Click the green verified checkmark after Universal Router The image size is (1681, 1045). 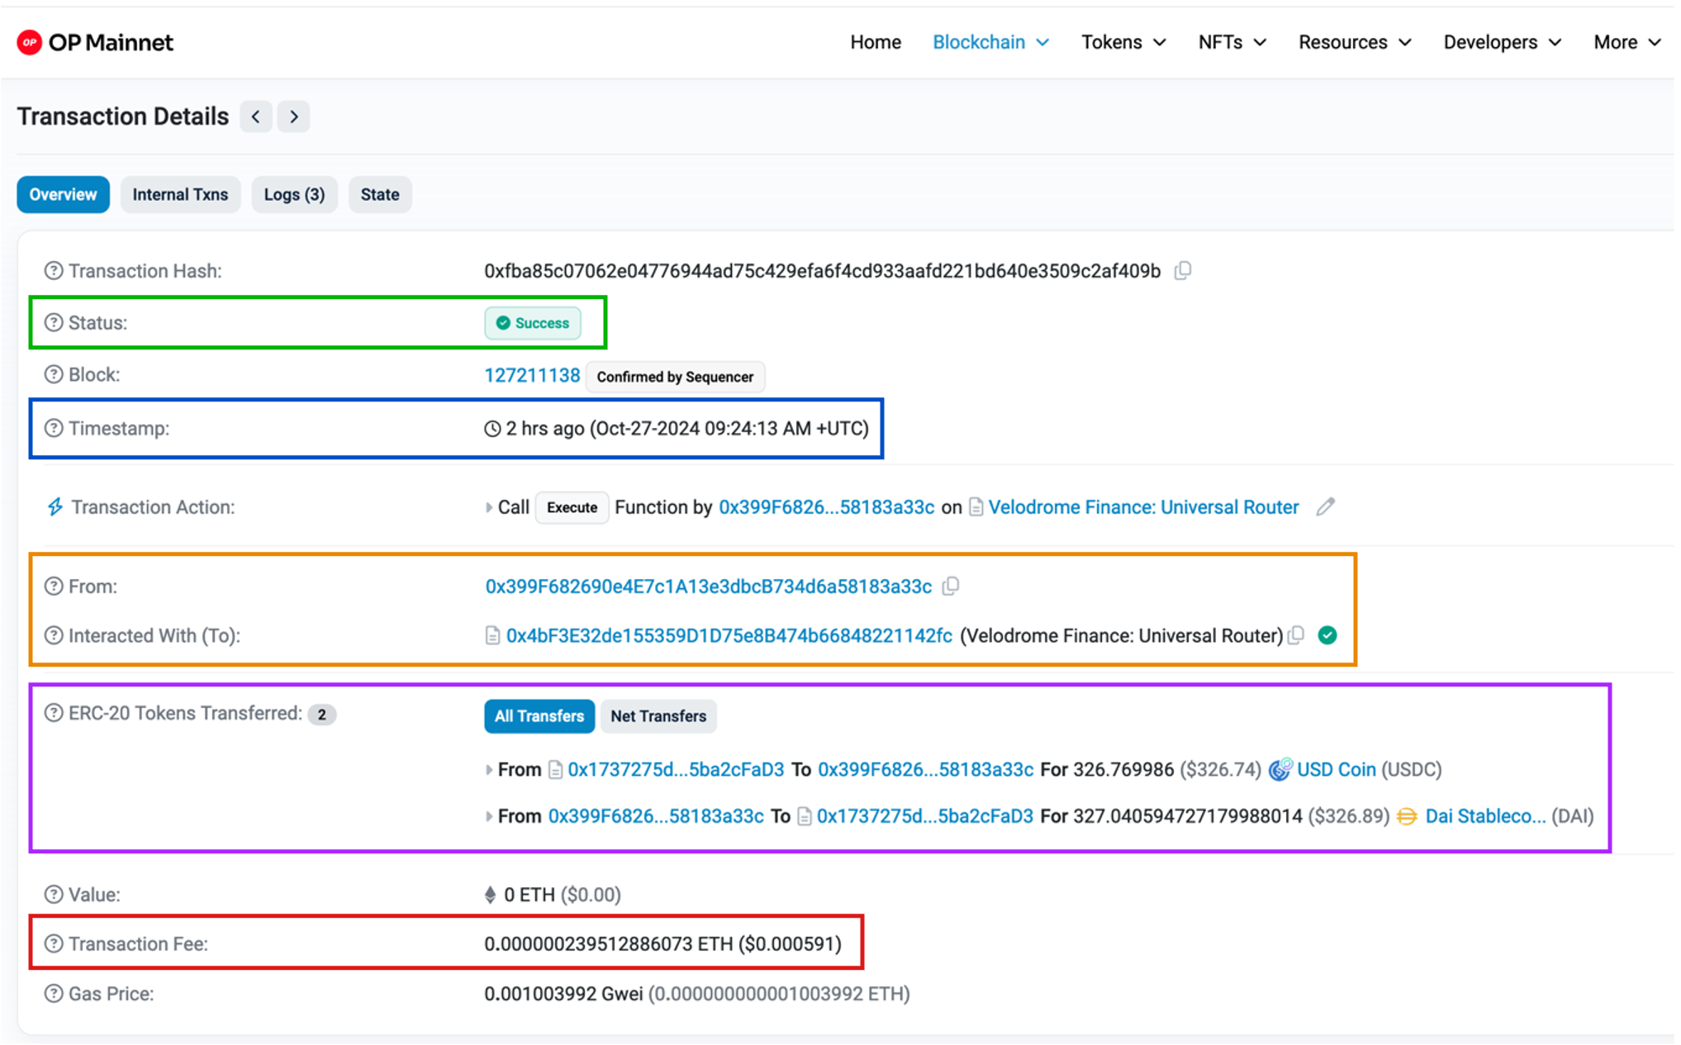(1327, 635)
